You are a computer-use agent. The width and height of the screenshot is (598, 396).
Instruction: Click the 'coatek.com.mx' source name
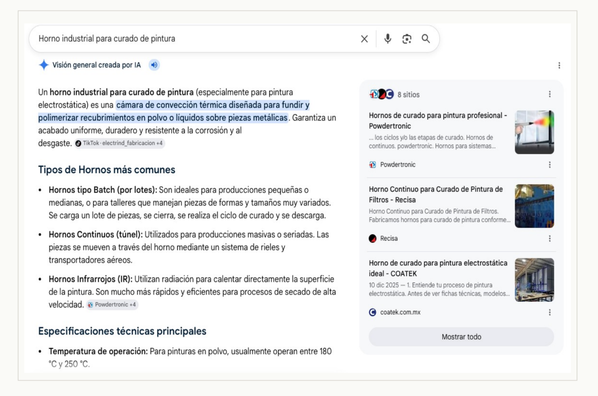pos(400,312)
